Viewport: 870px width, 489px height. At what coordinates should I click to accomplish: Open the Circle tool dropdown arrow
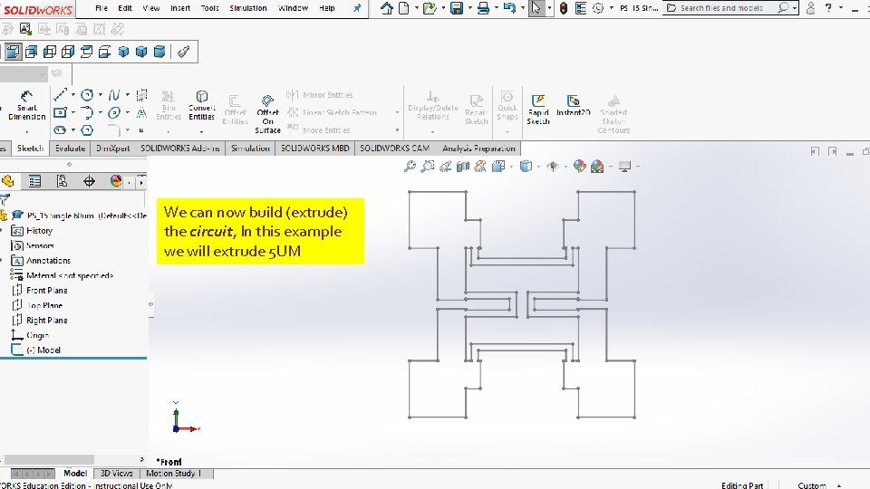tap(101, 95)
